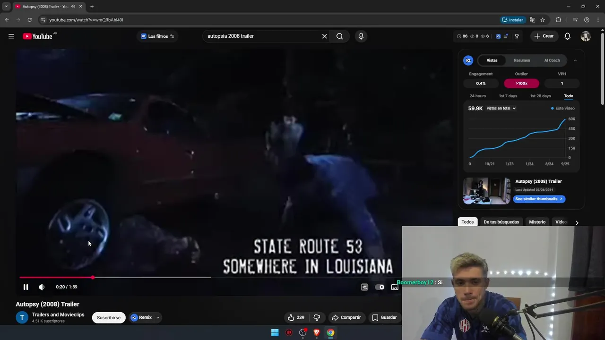Select 1st 7 days range
This screenshot has width=605, height=340.
[x=508, y=96]
